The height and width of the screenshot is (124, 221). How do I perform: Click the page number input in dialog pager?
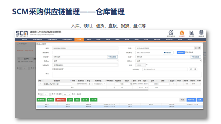46,94
